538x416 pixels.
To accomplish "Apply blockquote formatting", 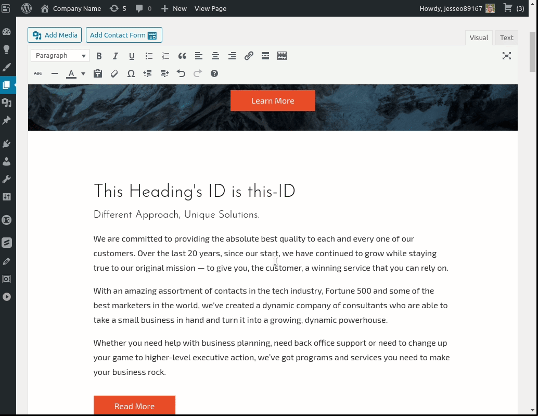I will (182, 56).
